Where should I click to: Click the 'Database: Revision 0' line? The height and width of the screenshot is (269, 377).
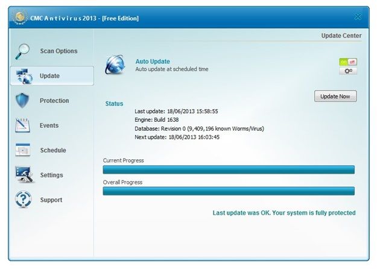click(199, 128)
